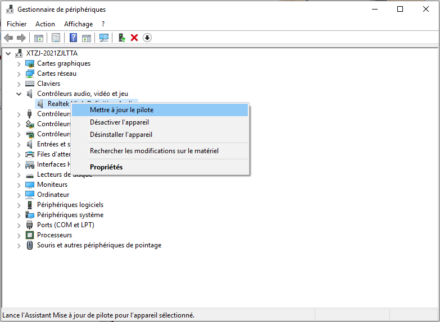Click the down-arrow disable device icon
The width and height of the screenshot is (440, 322).
click(x=147, y=38)
